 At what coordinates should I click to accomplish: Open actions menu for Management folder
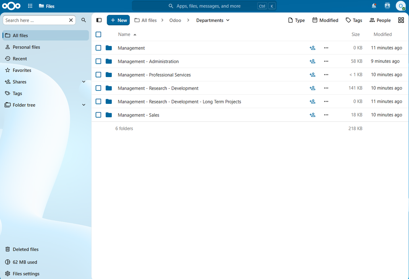[326, 48]
